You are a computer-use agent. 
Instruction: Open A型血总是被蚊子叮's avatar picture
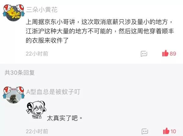point(14,95)
